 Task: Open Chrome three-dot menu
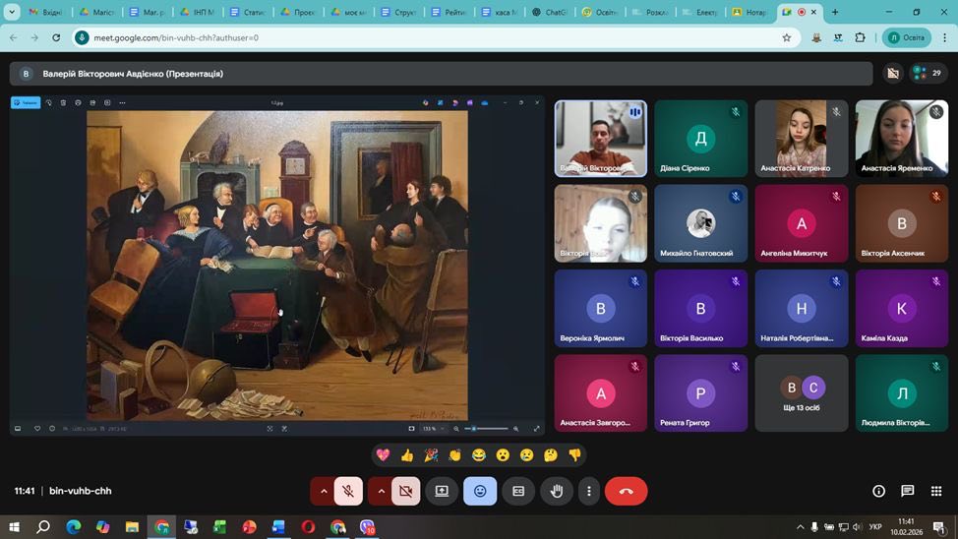click(x=944, y=38)
